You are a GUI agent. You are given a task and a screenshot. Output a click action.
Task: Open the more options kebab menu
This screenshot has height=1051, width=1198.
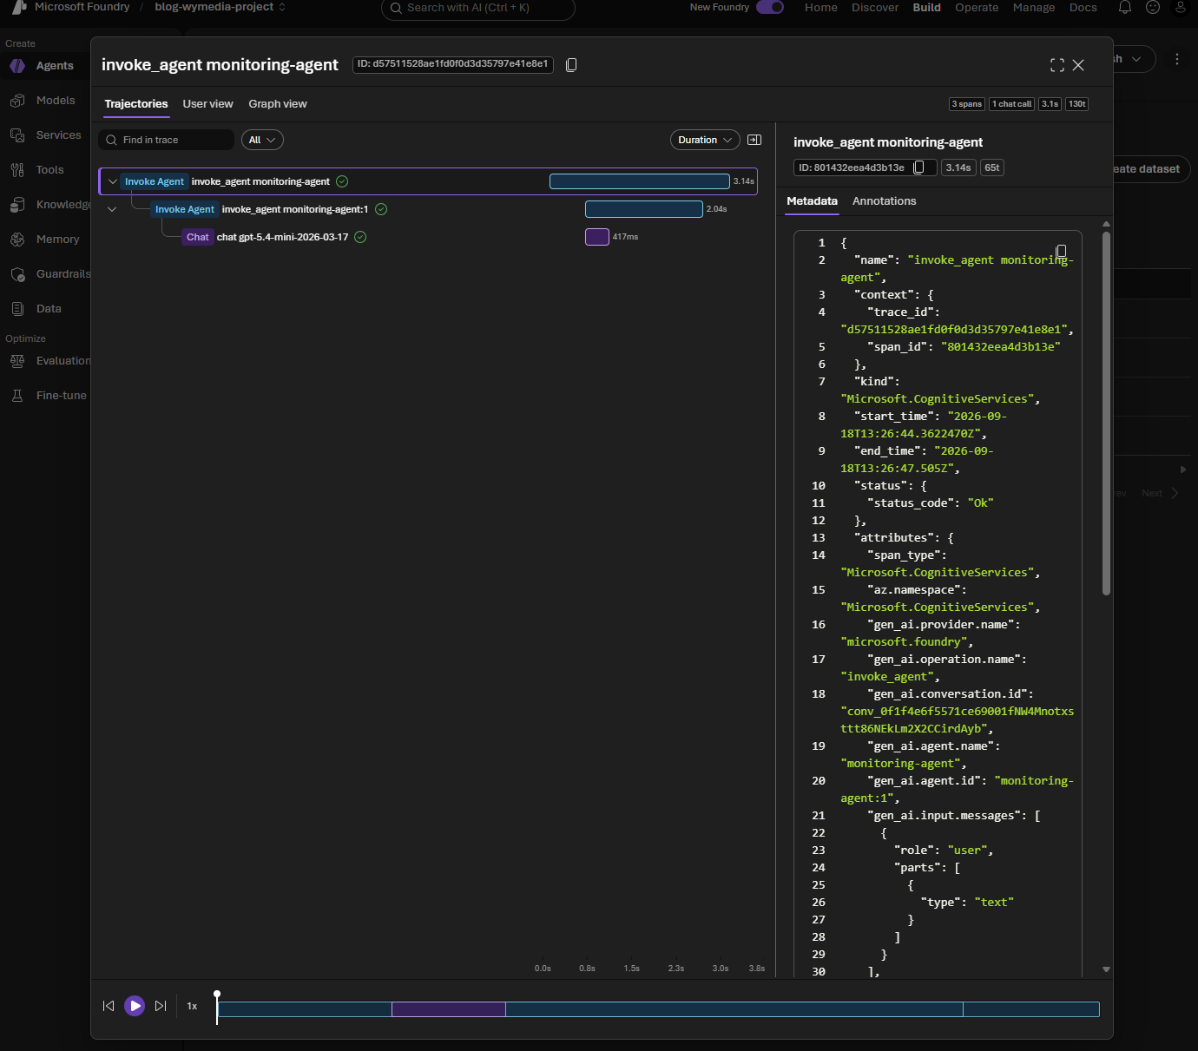(1177, 59)
